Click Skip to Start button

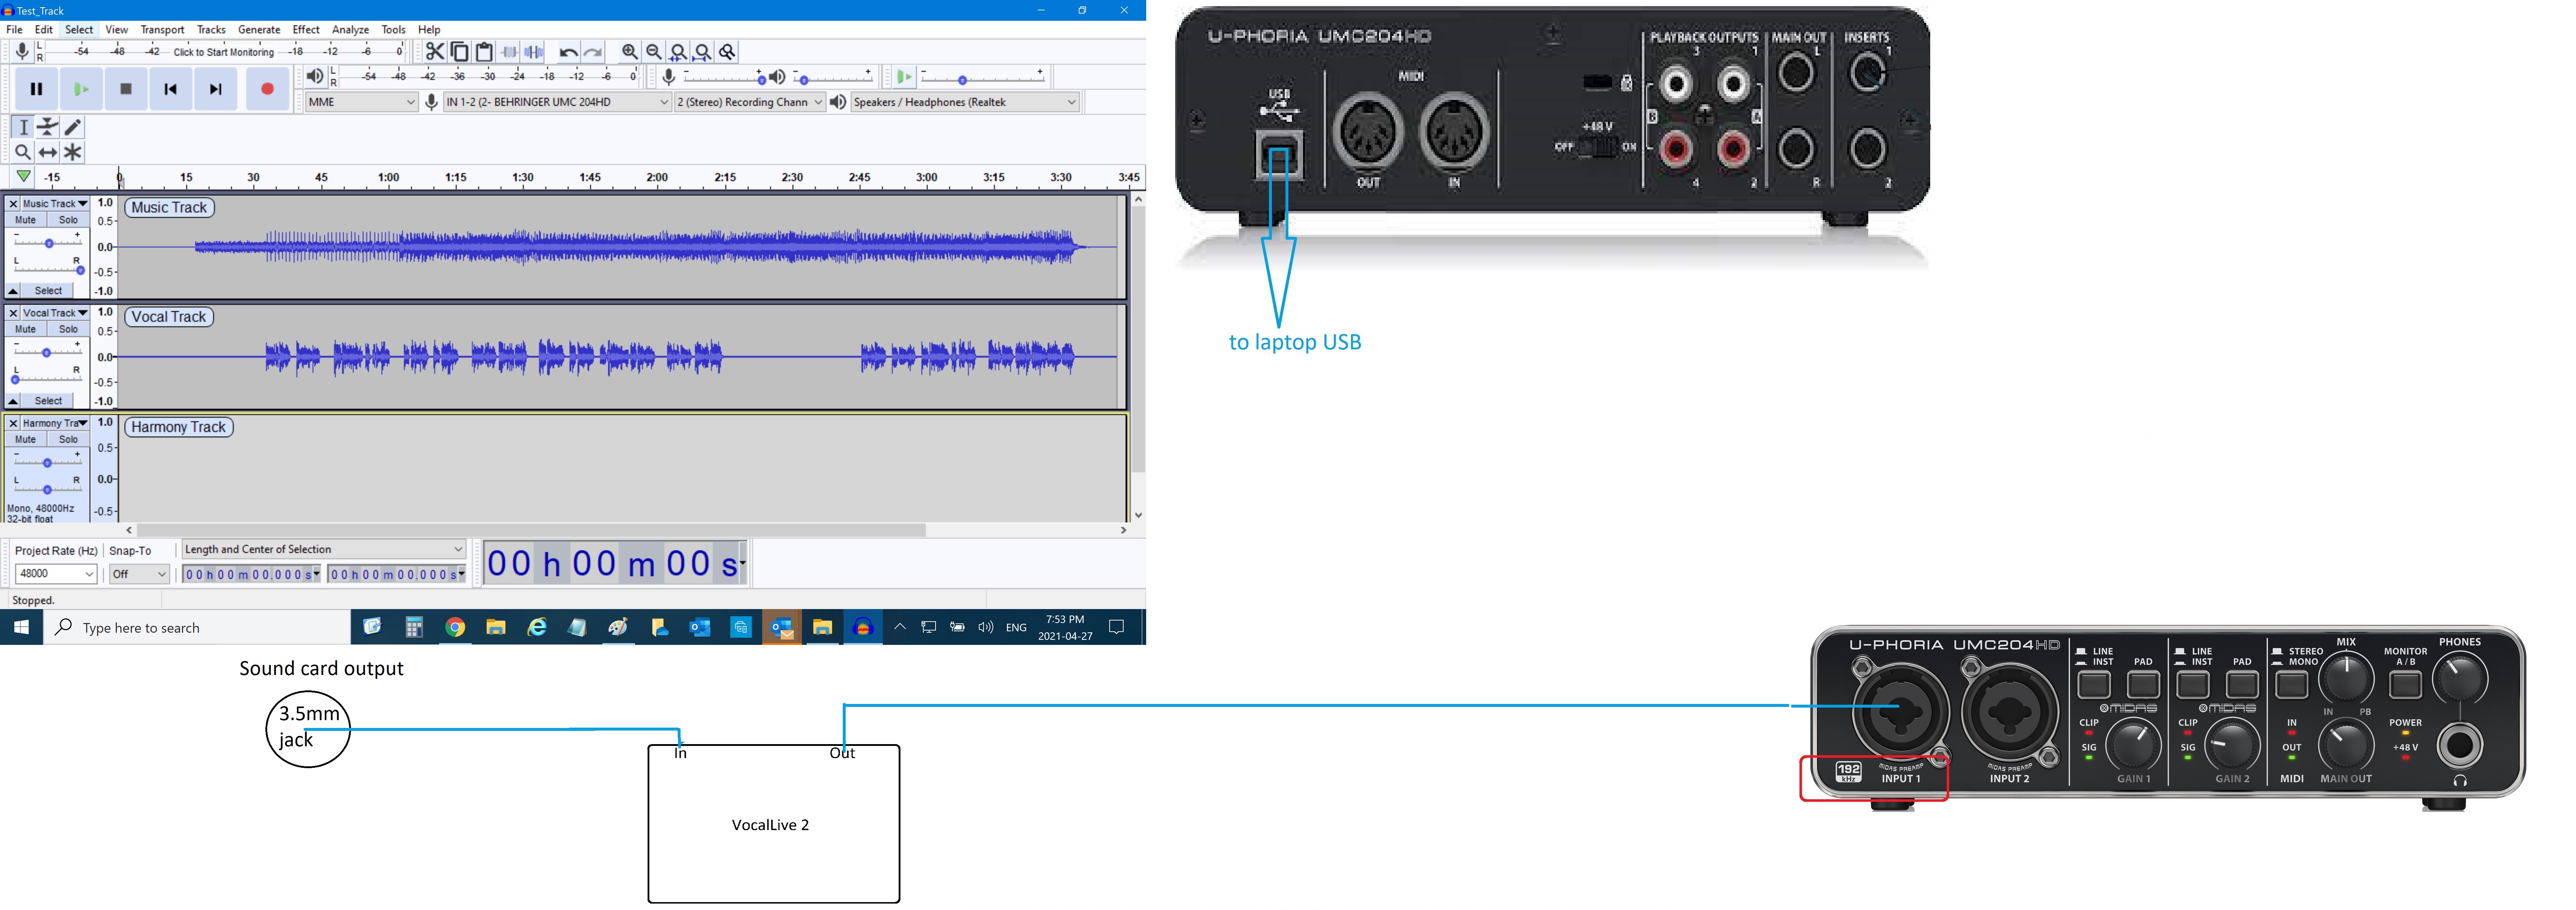[x=171, y=89]
